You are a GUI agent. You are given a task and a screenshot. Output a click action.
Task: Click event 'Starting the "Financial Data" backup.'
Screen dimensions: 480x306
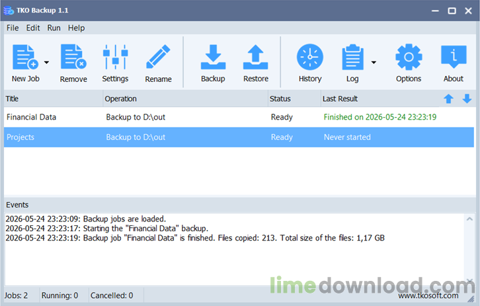[x=107, y=228]
